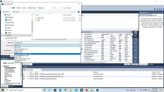164x92 pixels.
Task: Click Type here to search box
Action: pyautogui.click(x=24, y=90)
